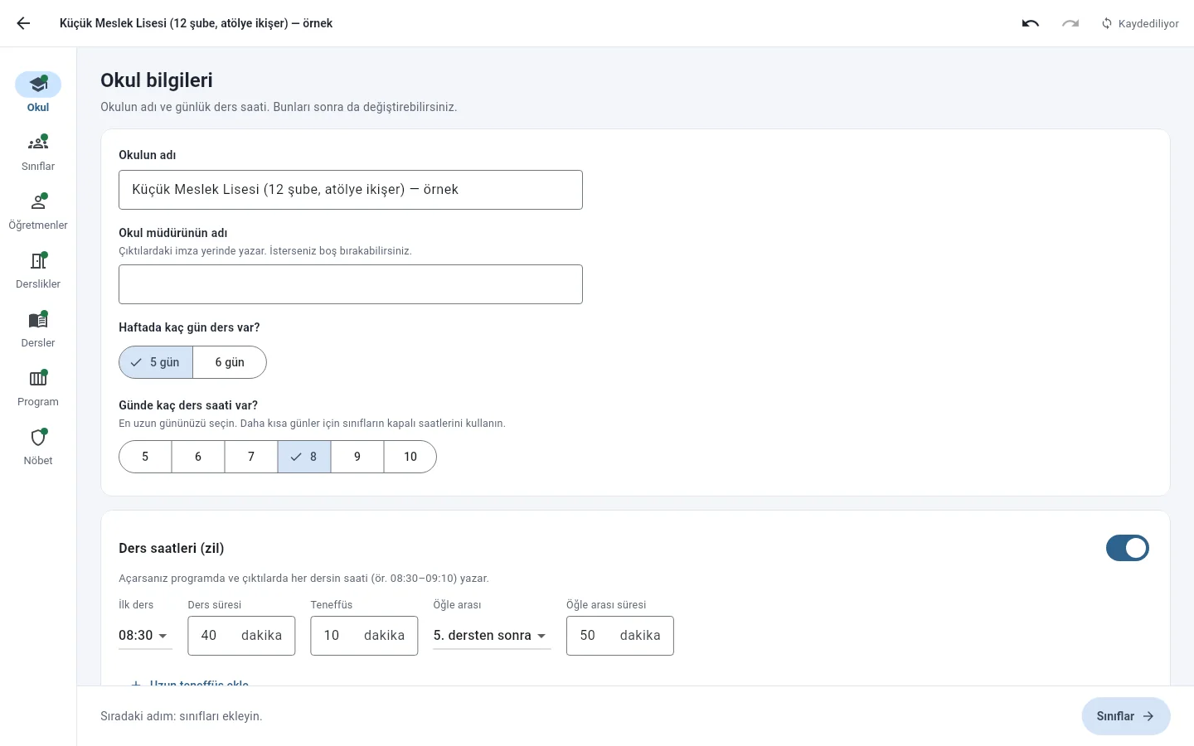Click the Okul bilgileri heading
This screenshot has width=1194, height=746.
pyautogui.click(x=157, y=80)
